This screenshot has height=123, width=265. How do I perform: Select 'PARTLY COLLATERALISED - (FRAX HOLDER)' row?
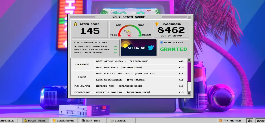(140, 74)
